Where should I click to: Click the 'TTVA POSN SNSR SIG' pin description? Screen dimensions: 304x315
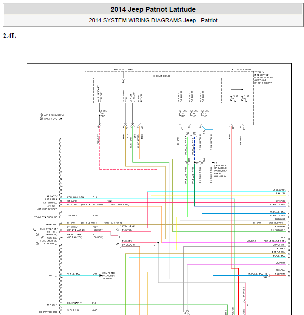46,217
